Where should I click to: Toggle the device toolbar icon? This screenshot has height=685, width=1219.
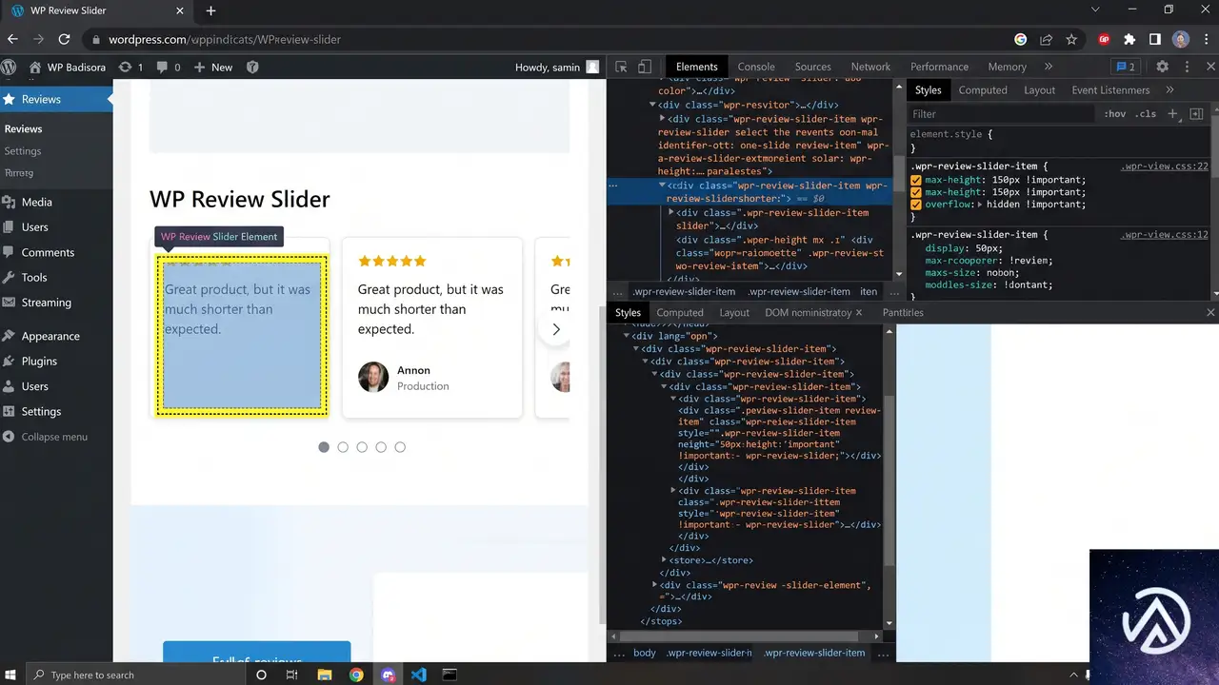pos(645,67)
